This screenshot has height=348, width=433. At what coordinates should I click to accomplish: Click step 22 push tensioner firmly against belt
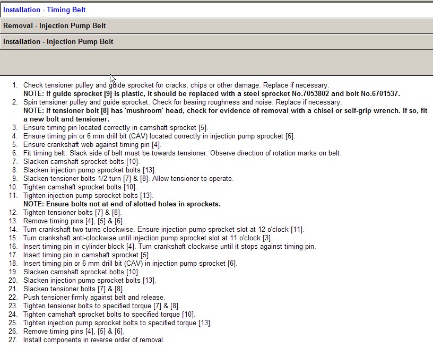[x=94, y=298]
